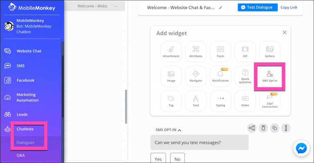Add the Attachment widget
This screenshot has width=314, height=163.
tap(171, 51)
